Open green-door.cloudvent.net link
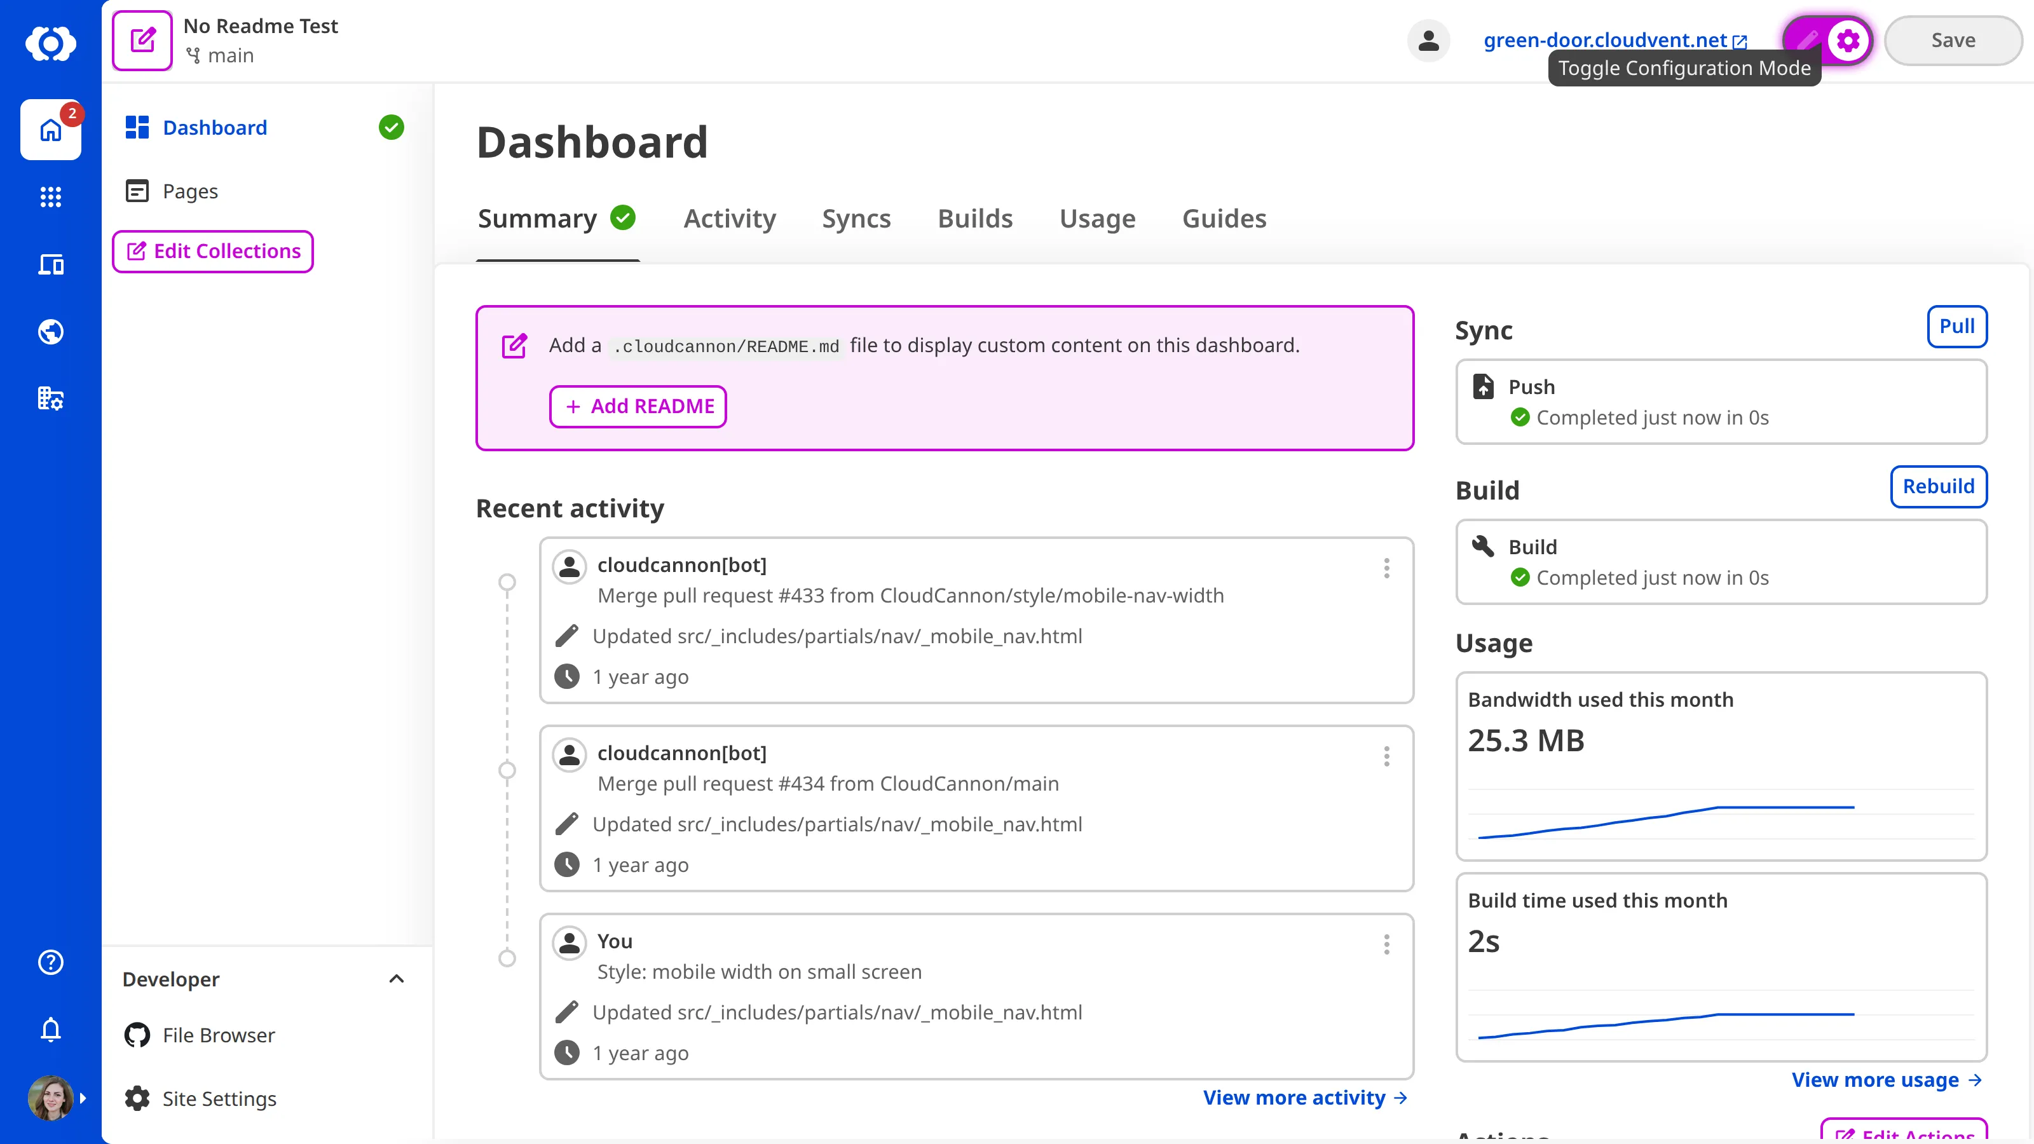Image resolution: width=2034 pixels, height=1144 pixels. (x=1614, y=39)
